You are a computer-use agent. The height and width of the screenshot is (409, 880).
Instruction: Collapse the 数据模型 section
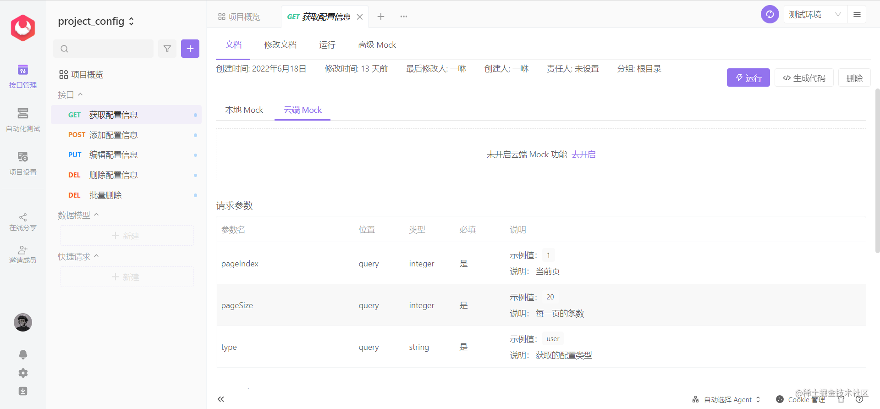click(78, 215)
